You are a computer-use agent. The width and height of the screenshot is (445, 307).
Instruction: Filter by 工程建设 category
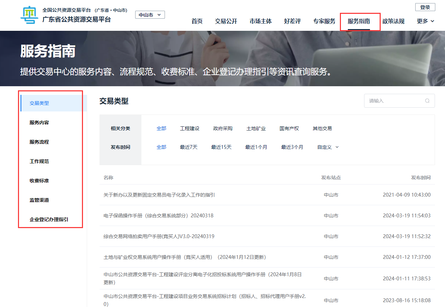[189, 128]
